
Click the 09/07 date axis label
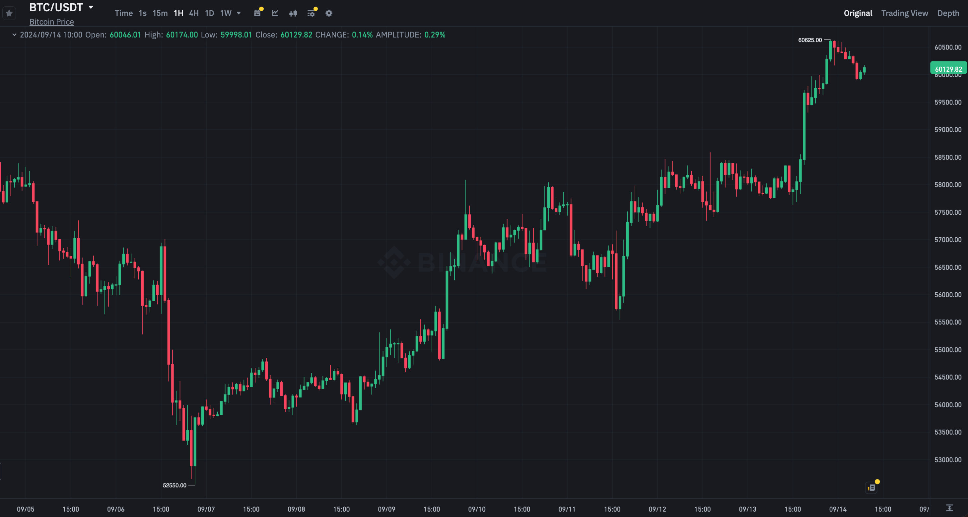pyautogui.click(x=206, y=509)
